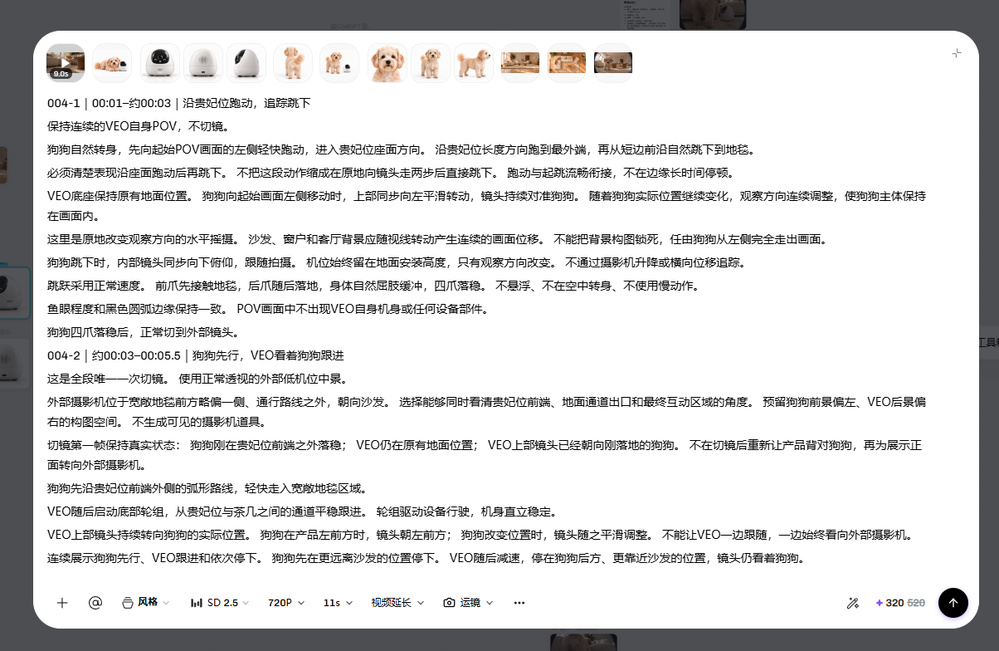Click the line starting 必须清楚表现沿座面跑动
999x651 pixels.
[x=391, y=174]
